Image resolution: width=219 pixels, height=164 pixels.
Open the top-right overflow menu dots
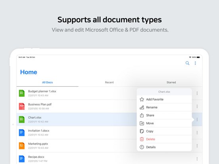click(x=195, y=63)
